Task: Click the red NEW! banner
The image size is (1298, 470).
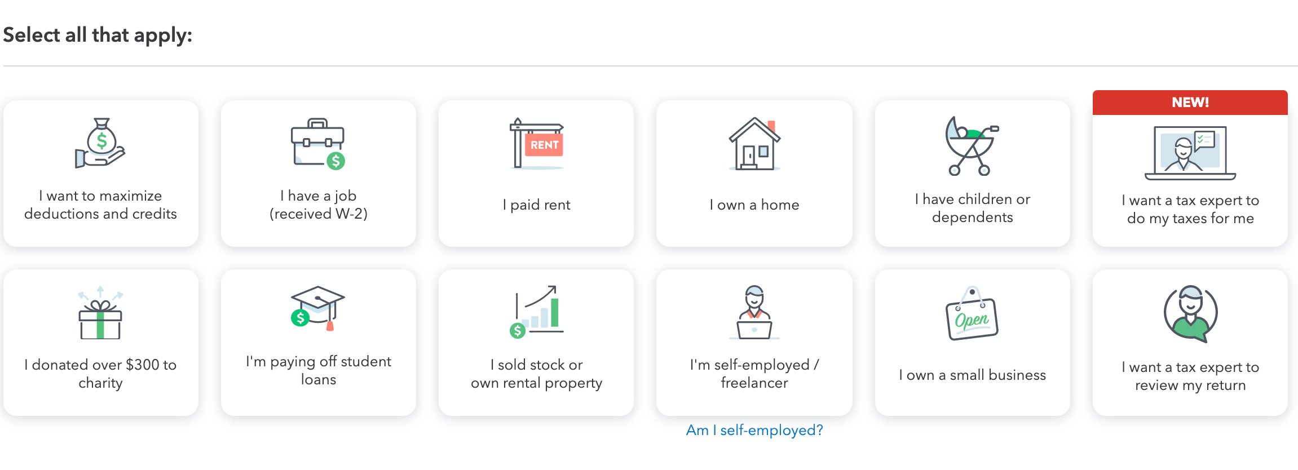Action: pyautogui.click(x=1190, y=103)
